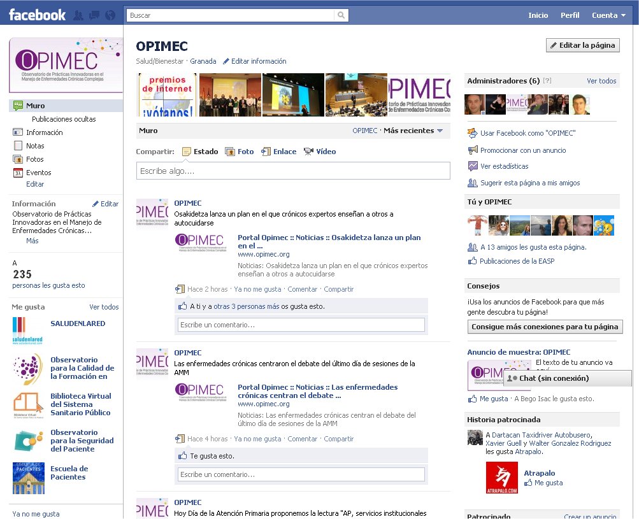Click Ver todos next to Me gusta
The width and height of the screenshot is (639, 519).
[104, 307]
